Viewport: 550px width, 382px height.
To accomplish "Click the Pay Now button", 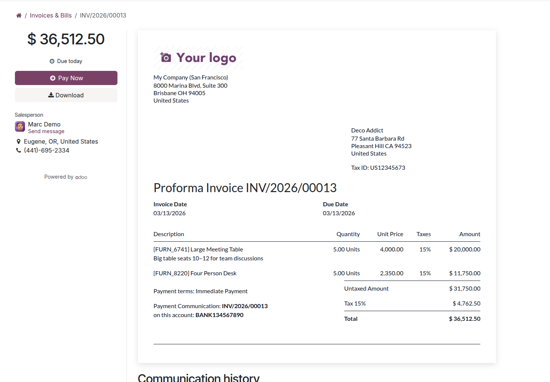I will [66, 78].
